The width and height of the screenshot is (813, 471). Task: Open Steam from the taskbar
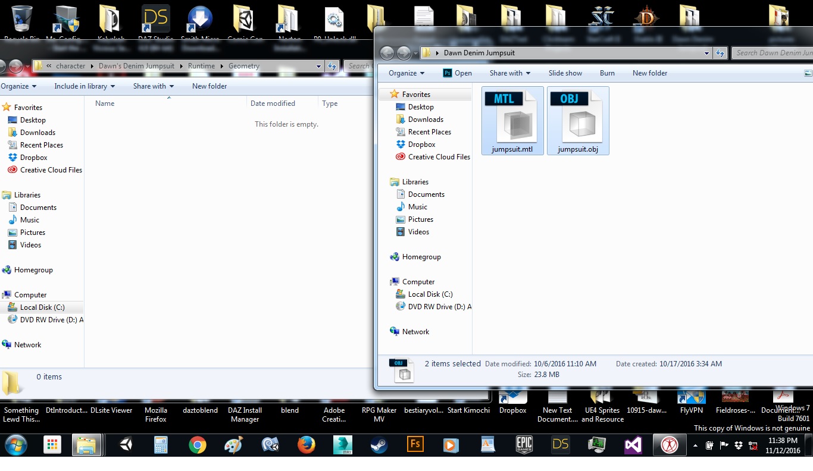pos(379,445)
